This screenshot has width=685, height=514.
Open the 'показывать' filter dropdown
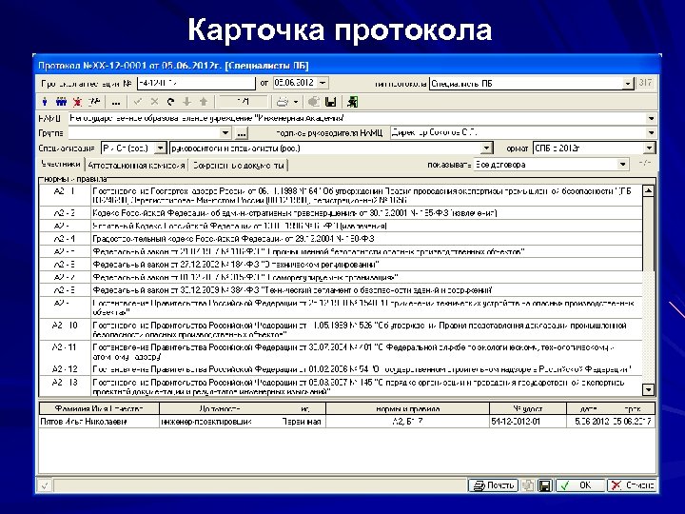[x=622, y=165]
